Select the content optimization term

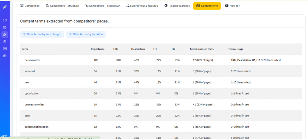36,127
